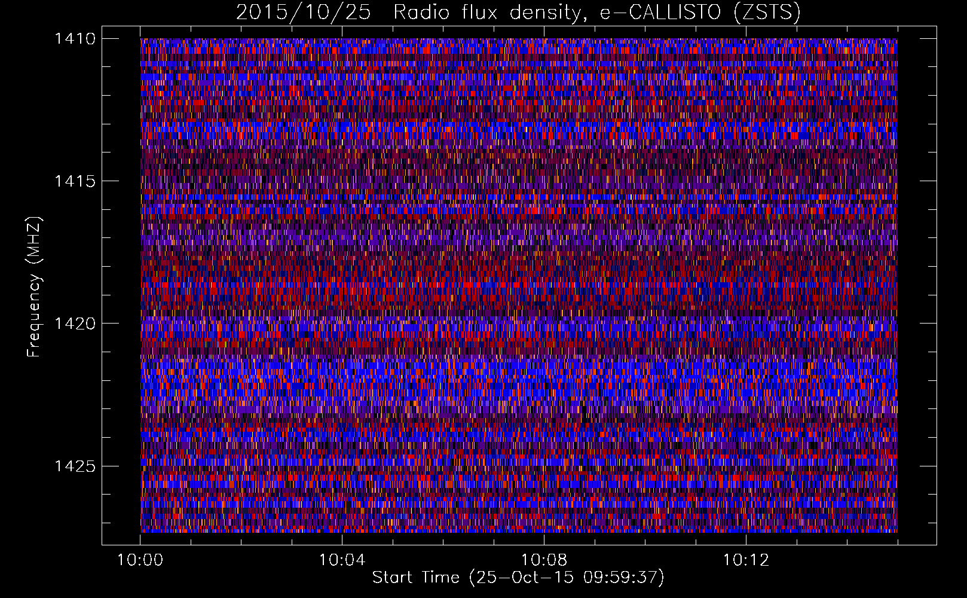Image resolution: width=967 pixels, height=598 pixels.
Task: Click the 10:12 time axis label
Action: [746, 560]
